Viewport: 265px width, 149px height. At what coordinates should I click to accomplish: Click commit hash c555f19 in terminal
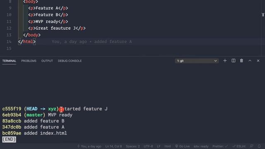click(x=12, y=109)
